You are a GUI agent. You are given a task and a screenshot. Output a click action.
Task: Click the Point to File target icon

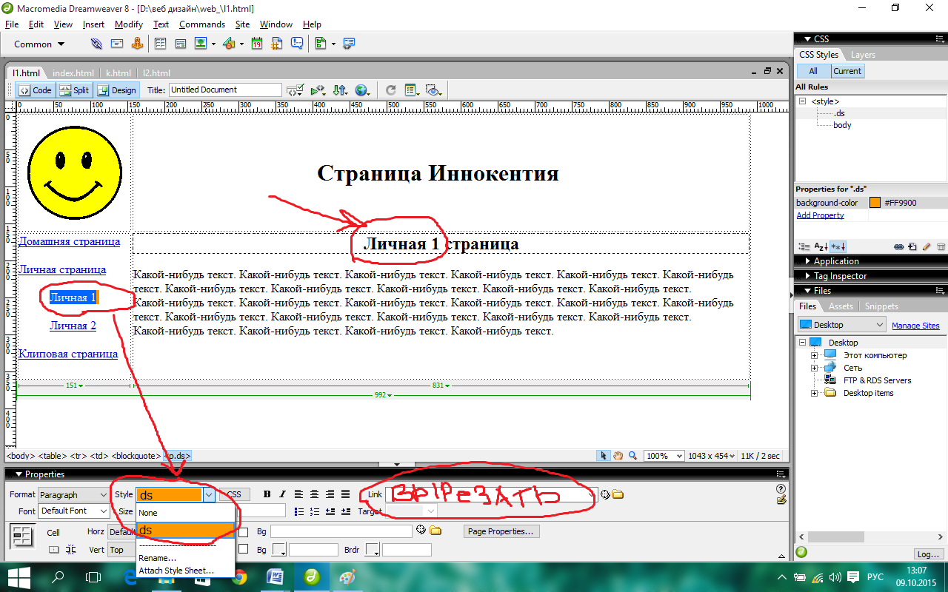(605, 494)
